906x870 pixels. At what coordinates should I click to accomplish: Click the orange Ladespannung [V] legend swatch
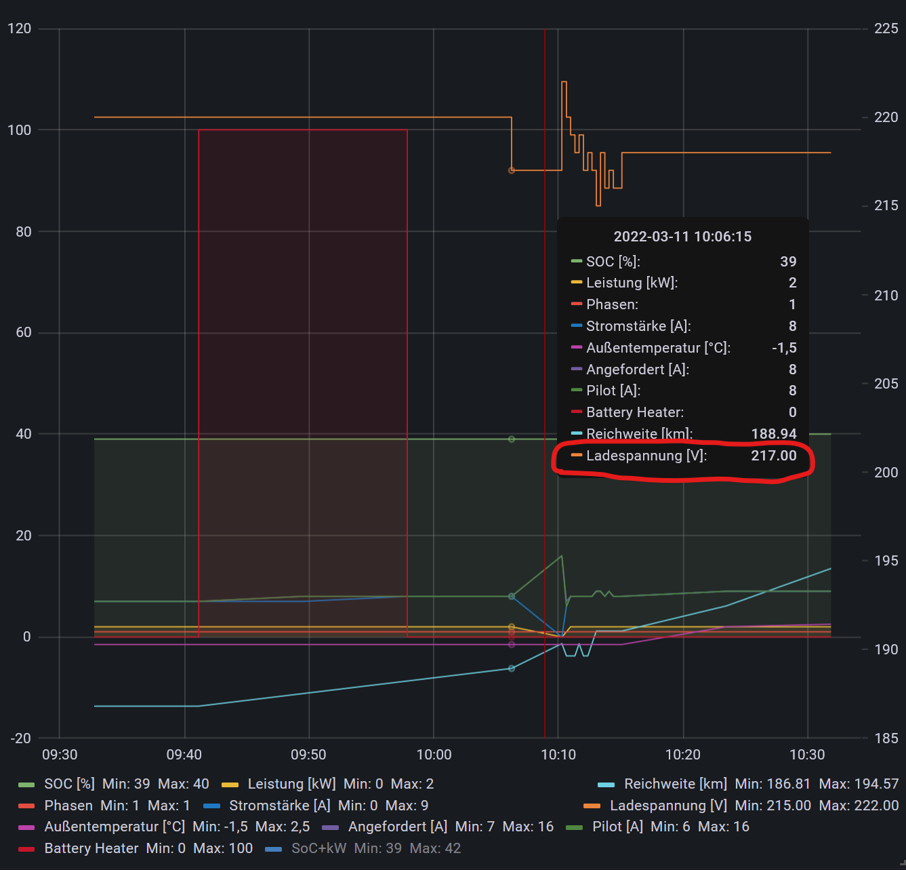(592, 806)
